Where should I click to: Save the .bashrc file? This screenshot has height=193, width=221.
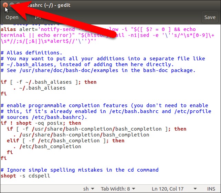pos(210,17)
